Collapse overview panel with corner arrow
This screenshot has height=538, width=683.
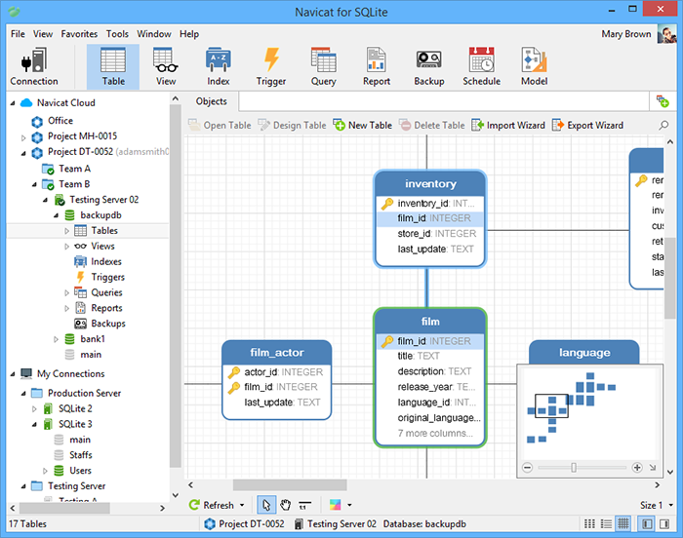(x=653, y=468)
